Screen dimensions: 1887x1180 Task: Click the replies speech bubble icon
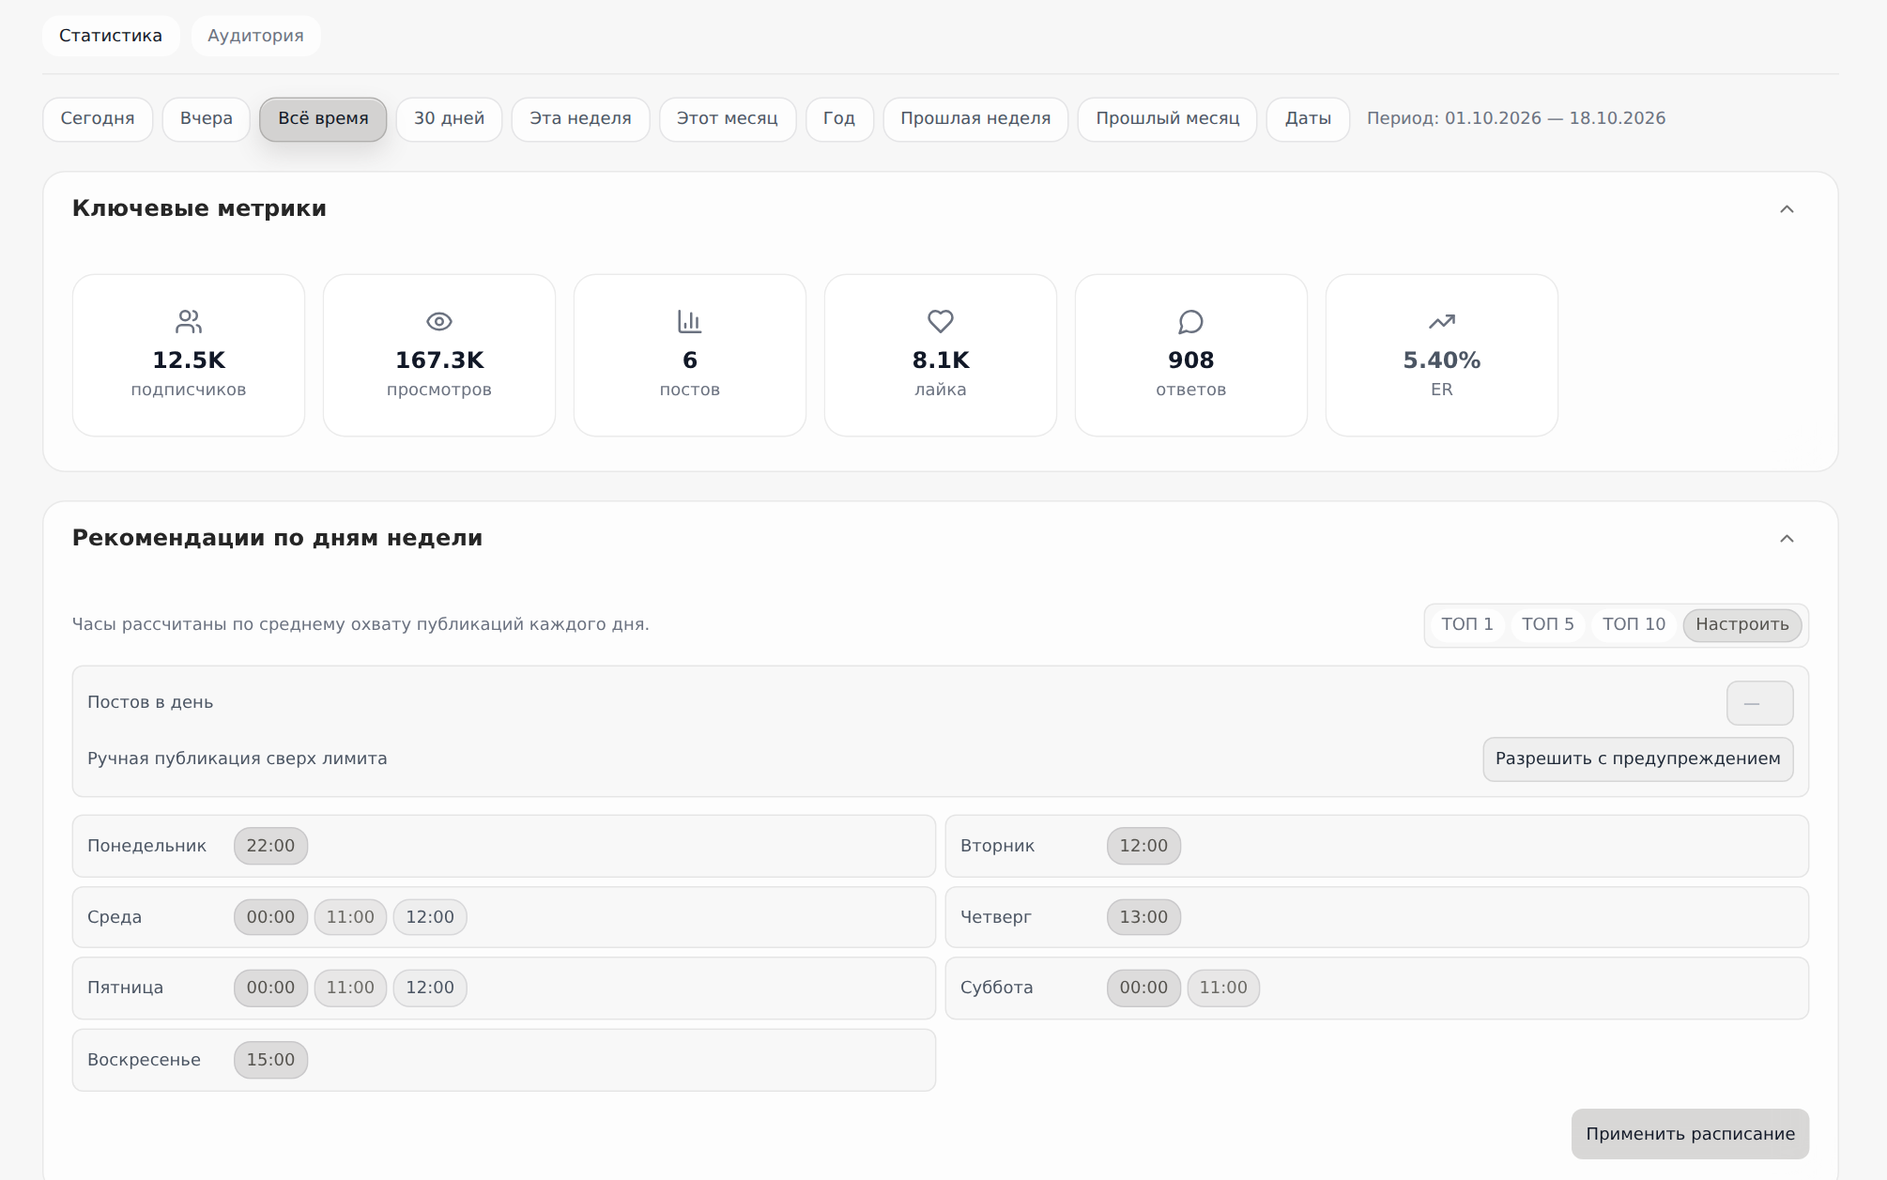pos(1191,322)
